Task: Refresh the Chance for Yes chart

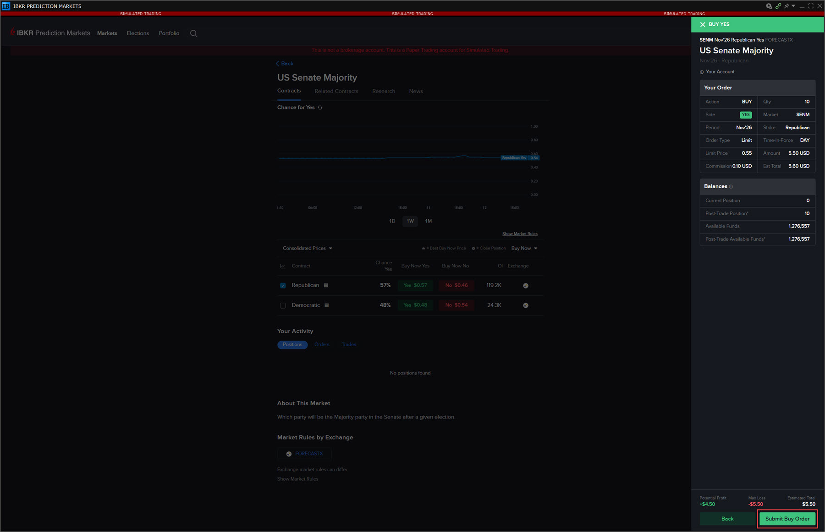Action: pos(320,108)
